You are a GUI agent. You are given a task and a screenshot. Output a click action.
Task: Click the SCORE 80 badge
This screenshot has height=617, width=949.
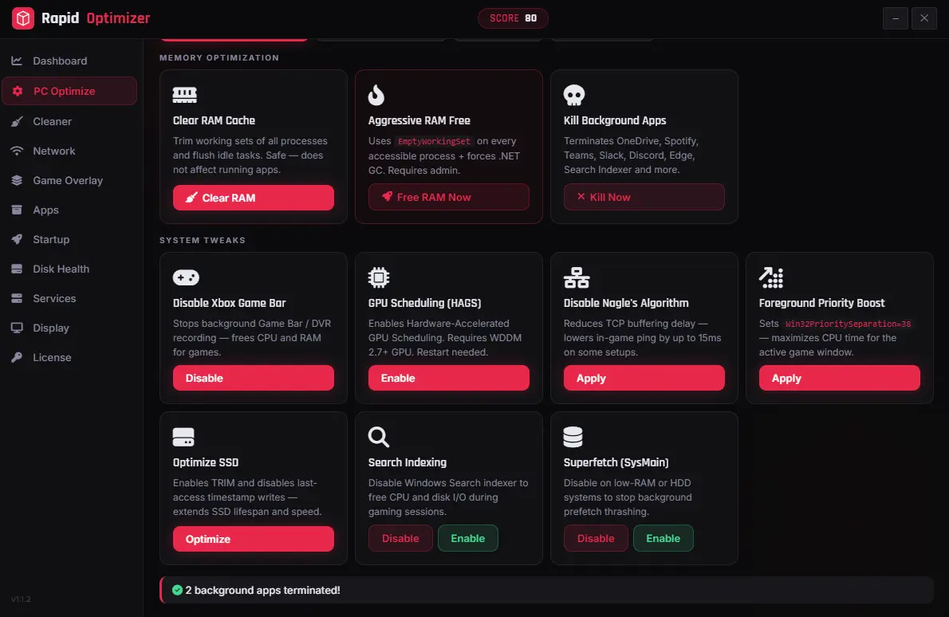click(514, 18)
